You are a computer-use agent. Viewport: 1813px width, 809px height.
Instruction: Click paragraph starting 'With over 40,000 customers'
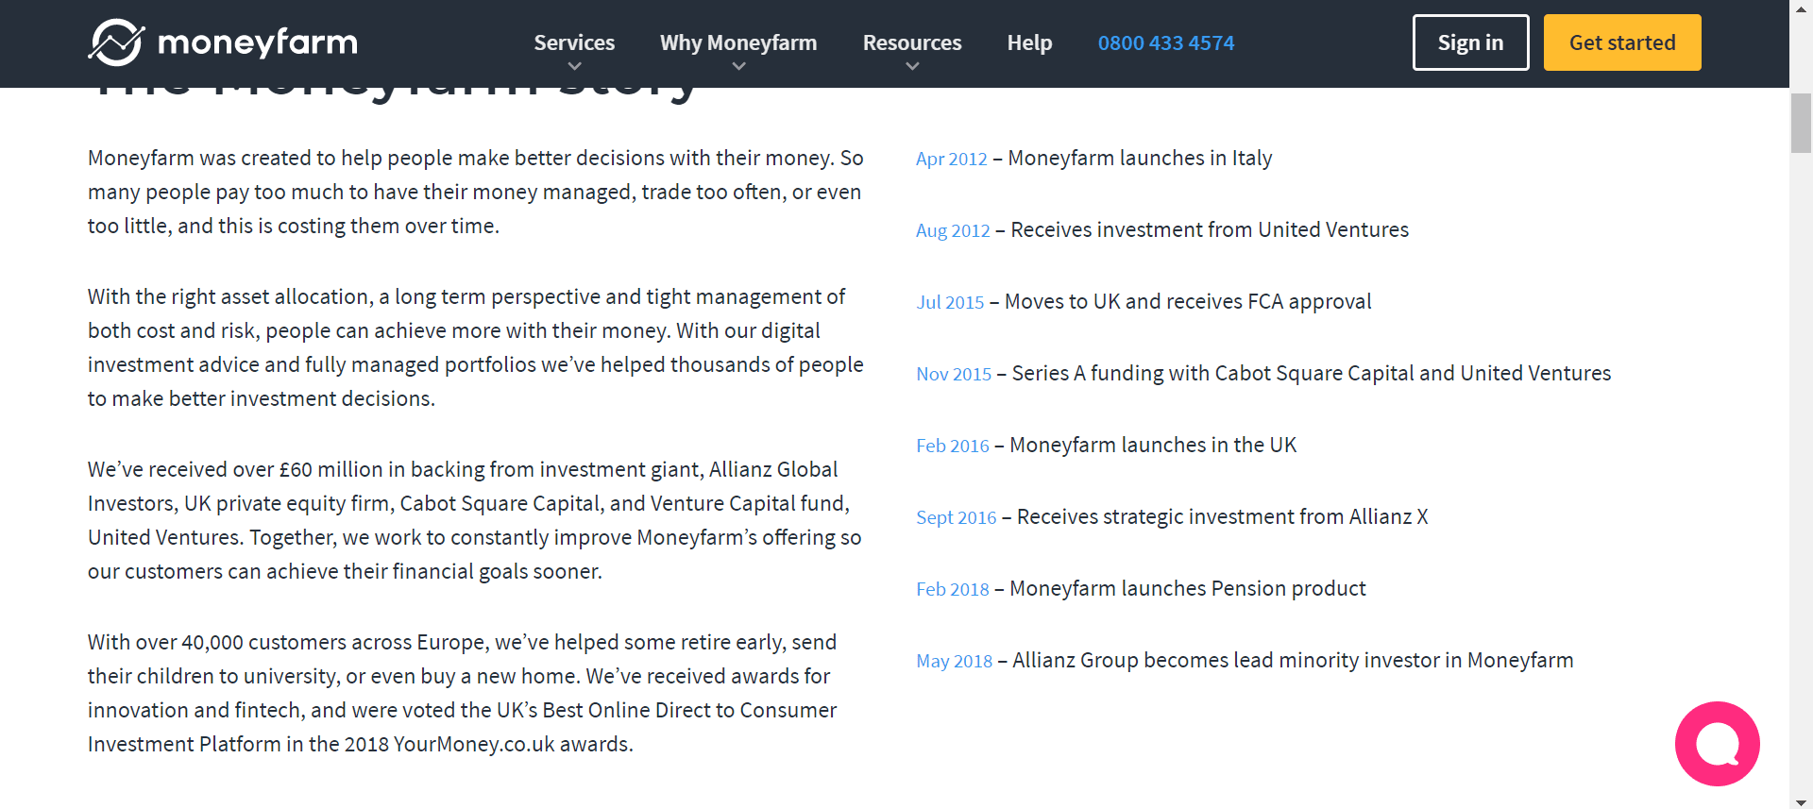pyautogui.click(x=464, y=693)
